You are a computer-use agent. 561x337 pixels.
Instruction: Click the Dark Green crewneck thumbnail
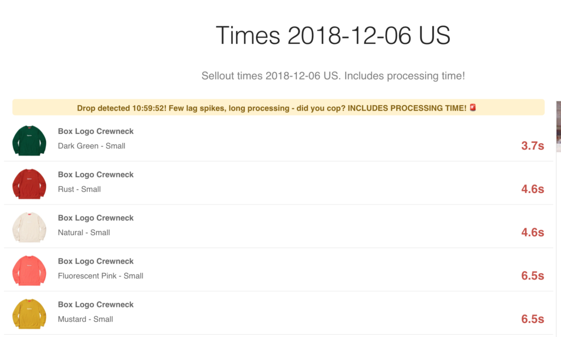pos(30,141)
